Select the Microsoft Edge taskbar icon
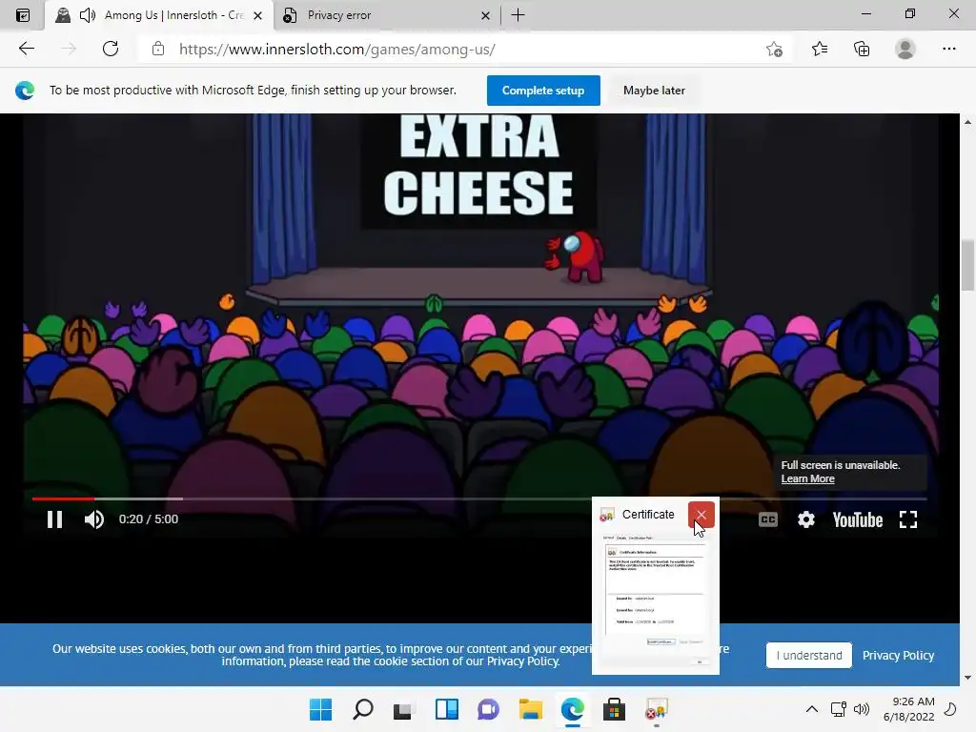Viewport: 976px width, 732px height. pos(573,709)
